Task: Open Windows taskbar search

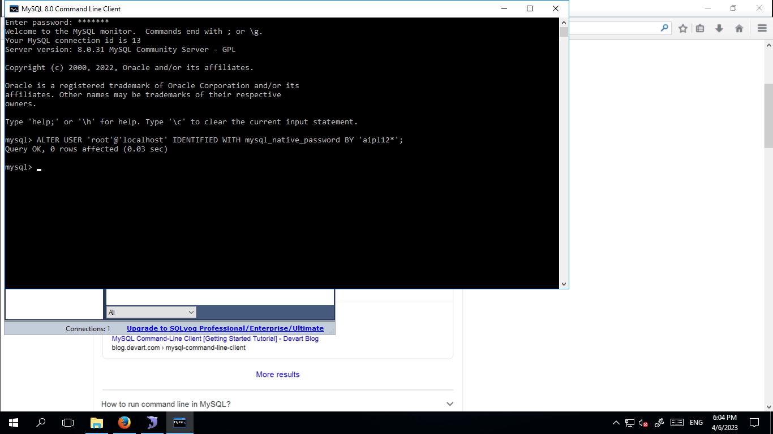Action: tap(41, 423)
